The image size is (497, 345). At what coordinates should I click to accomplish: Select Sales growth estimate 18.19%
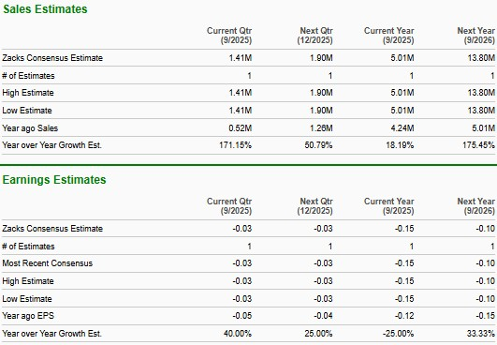pos(400,145)
